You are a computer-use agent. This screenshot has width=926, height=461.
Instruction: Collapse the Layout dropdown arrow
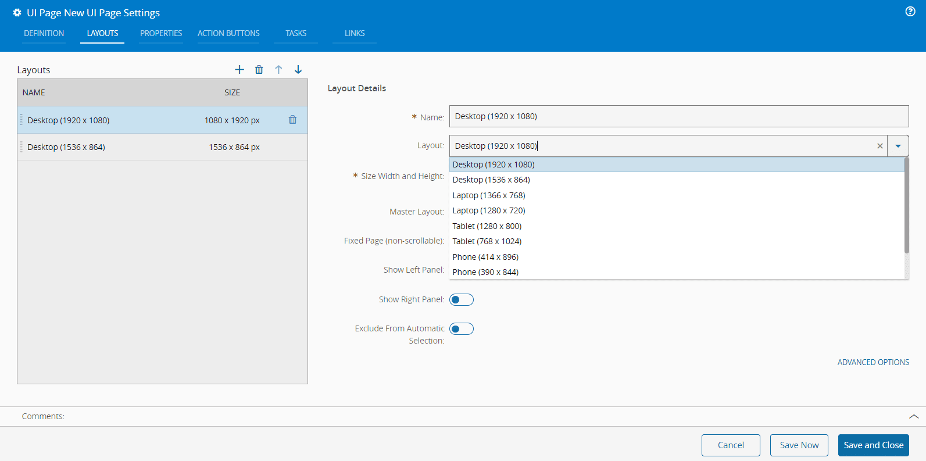coord(898,146)
